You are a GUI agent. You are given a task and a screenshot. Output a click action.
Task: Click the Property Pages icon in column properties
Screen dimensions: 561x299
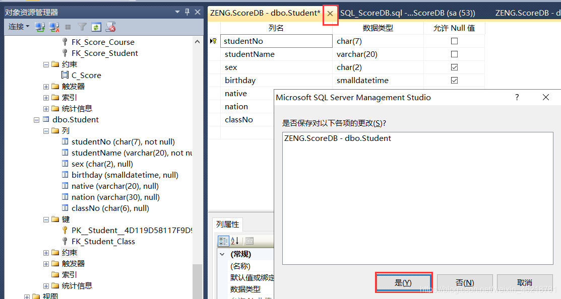(250, 241)
